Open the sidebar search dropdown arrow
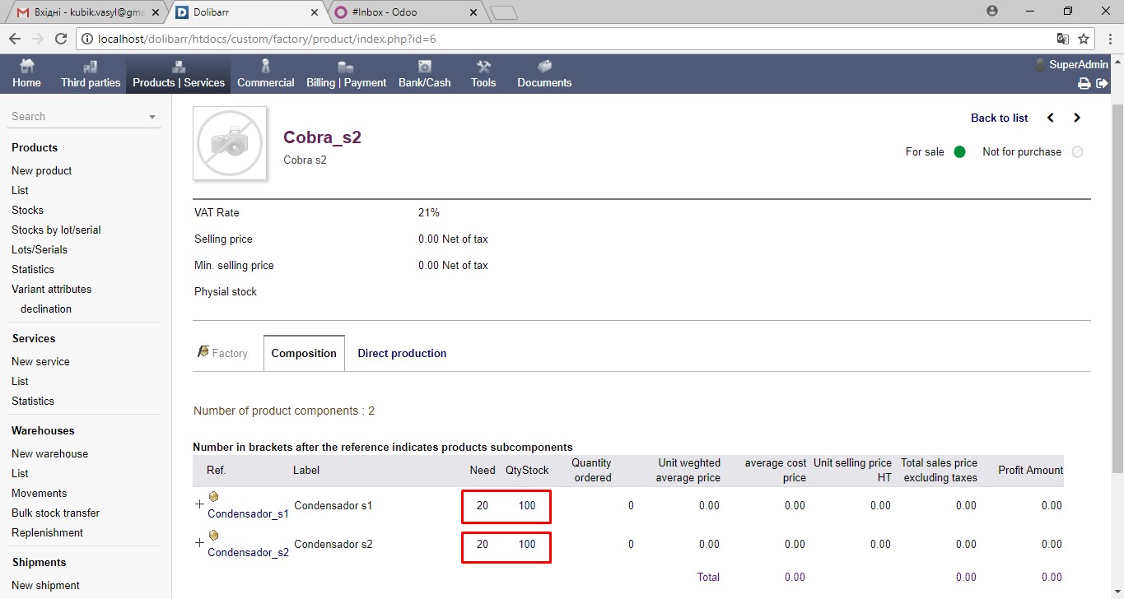The image size is (1124, 599). click(152, 117)
